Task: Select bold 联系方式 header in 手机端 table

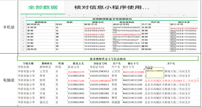Action: [x=98, y=22]
